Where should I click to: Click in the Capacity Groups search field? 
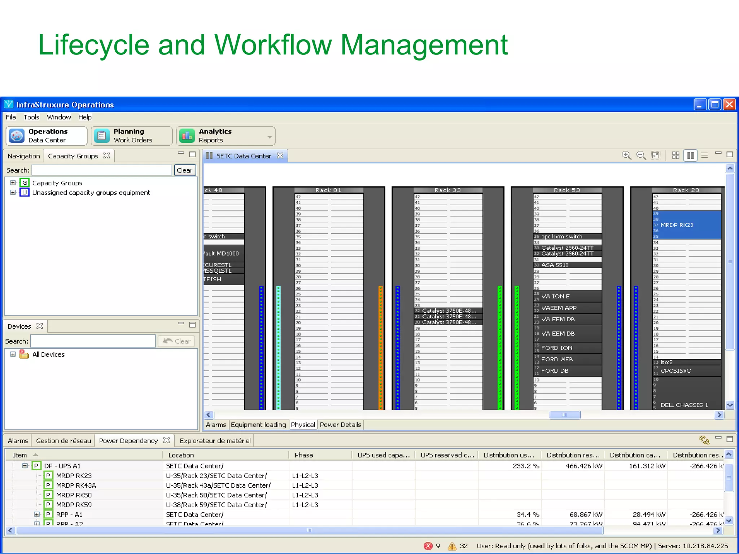pyautogui.click(x=102, y=170)
